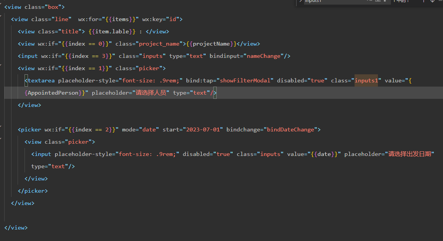Click the closing </picker> tag
Image resolution: width=443 pixels, height=241 pixels.
click(x=33, y=191)
